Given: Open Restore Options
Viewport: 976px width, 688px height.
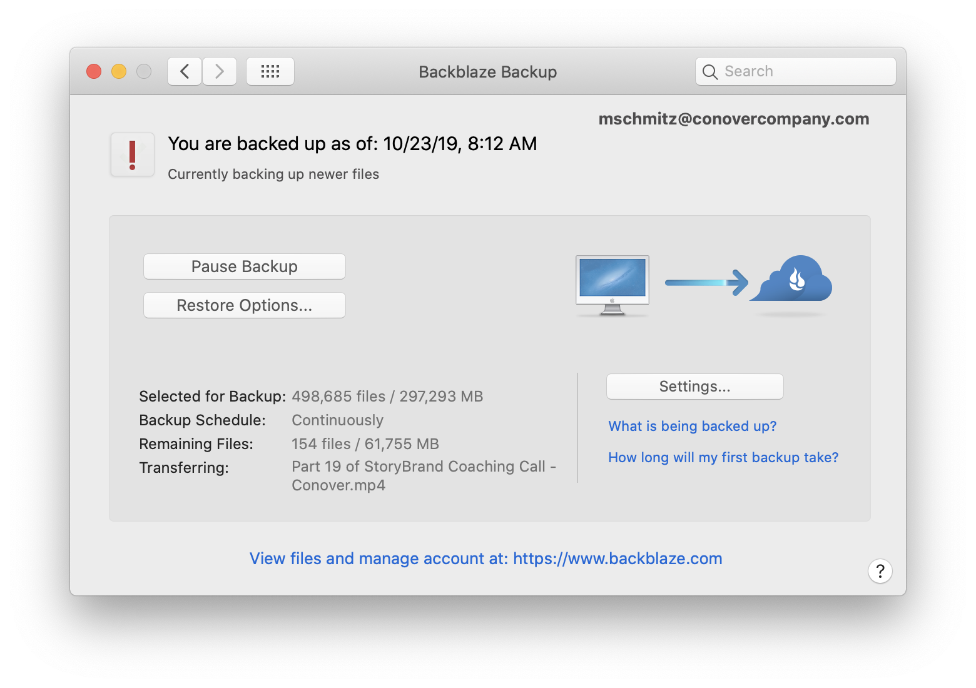Looking at the screenshot, I should [x=245, y=305].
